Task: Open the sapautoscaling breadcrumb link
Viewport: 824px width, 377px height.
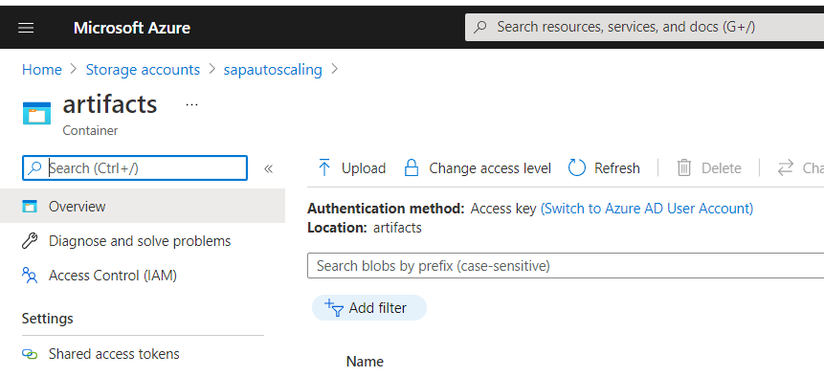Action: (273, 70)
